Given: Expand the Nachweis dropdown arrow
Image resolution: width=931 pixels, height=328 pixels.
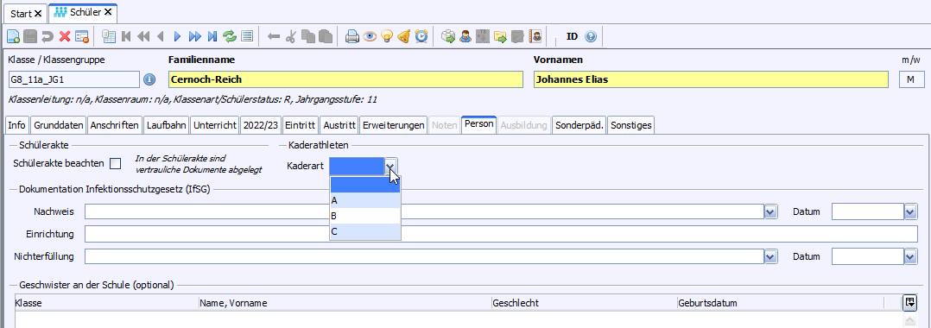Looking at the screenshot, I should 770,211.
